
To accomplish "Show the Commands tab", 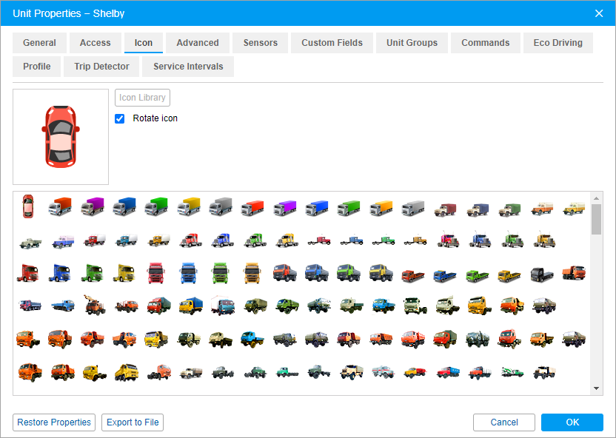I will (486, 43).
